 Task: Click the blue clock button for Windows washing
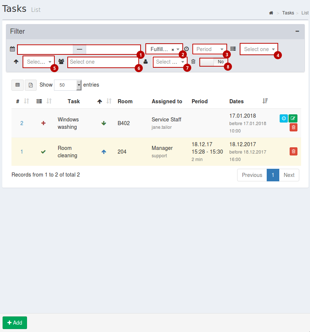tap(283, 118)
